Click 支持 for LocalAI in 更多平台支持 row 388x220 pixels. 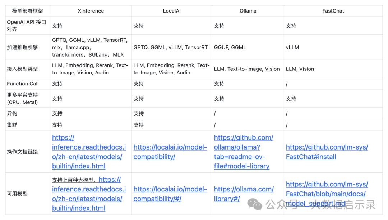pyautogui.click(x=139, y=98)
